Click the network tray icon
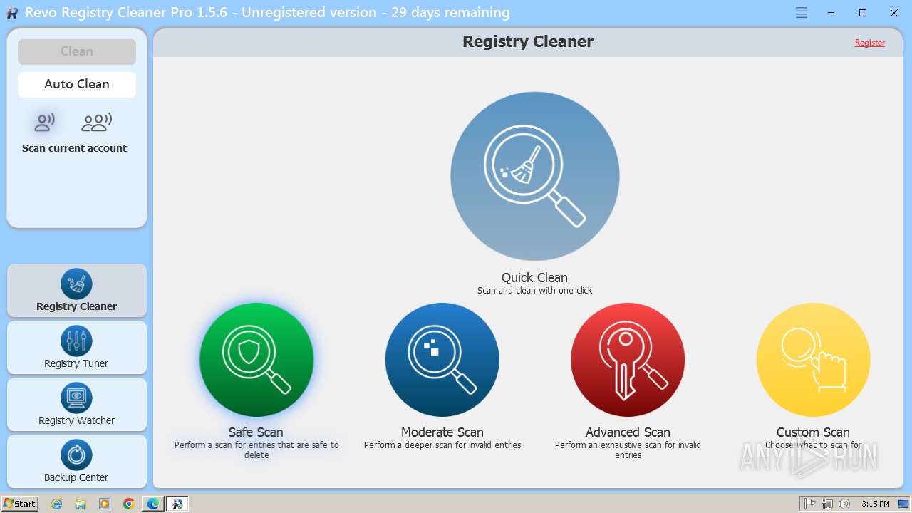 [827, 504]
